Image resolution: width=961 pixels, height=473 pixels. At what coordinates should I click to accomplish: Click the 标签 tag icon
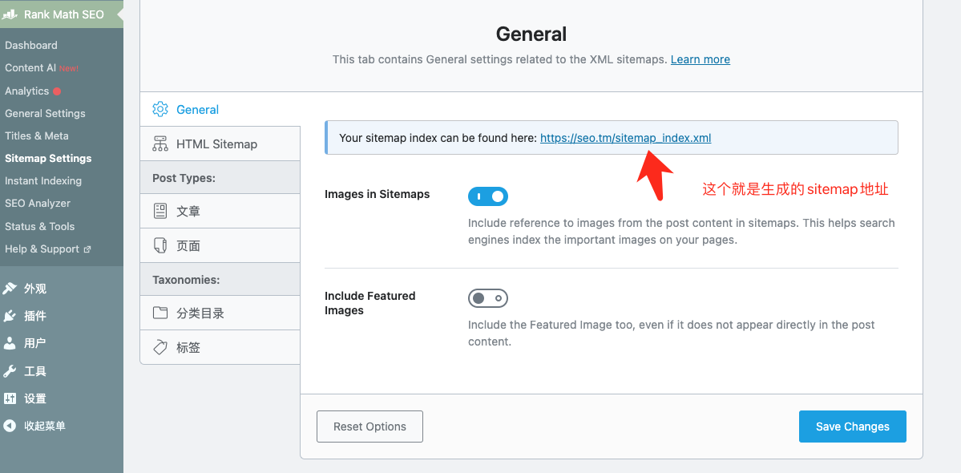tap(160, 347)
